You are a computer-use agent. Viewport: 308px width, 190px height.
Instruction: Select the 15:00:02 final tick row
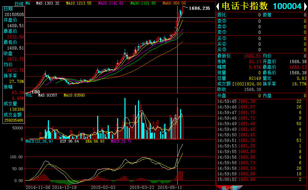pyautogui.click(x=262, y=180)
